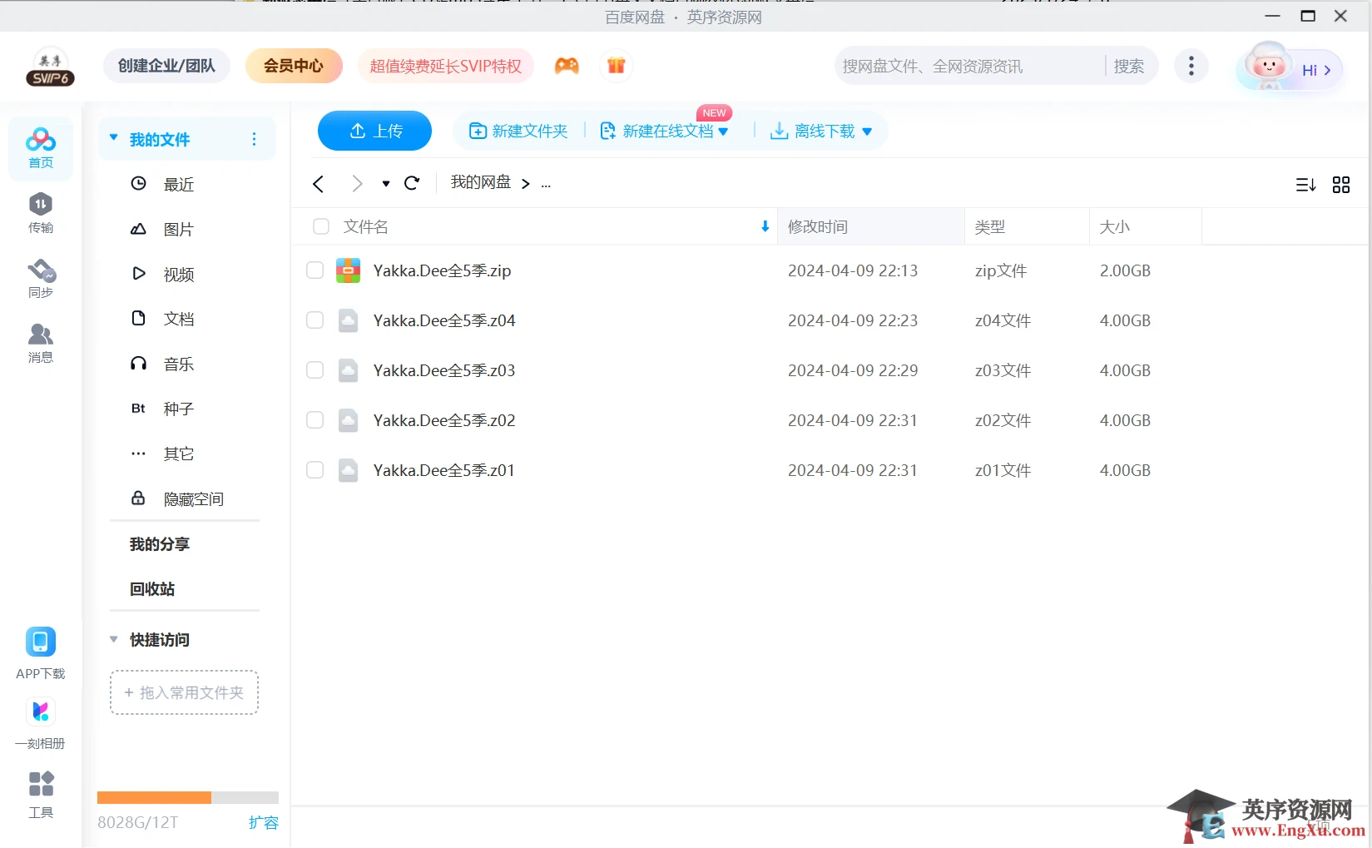Click file icon of Yakka.Dee全5季.z04
1372x848 pixels.
pyautogui.click(x=348, y=320)
